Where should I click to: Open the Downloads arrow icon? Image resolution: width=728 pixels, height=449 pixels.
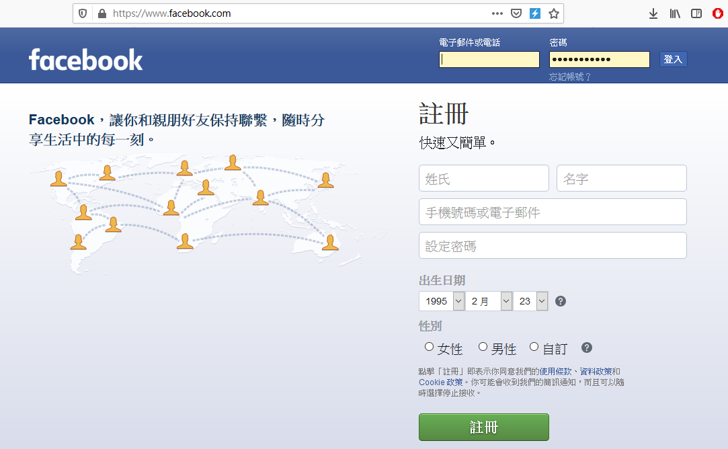click(x=653, y=13)
